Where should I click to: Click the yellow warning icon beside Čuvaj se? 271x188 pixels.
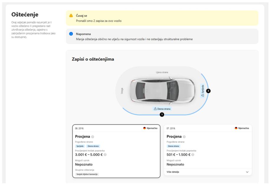click(x=71, y=16)
